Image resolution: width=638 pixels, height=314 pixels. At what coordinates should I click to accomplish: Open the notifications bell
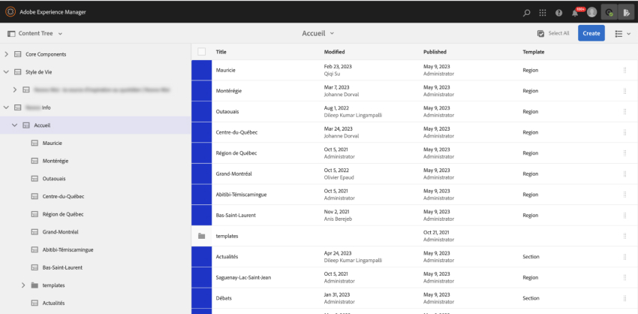tap(576, 12)
